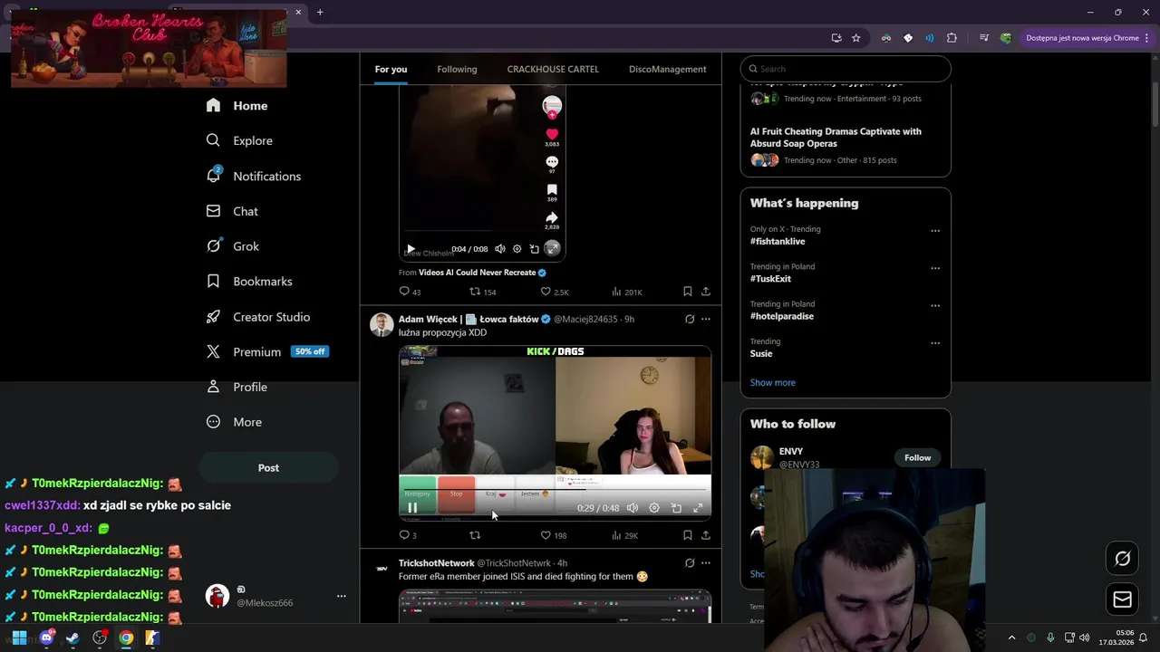Play the upper 0:08 video

tap(411, 249)
